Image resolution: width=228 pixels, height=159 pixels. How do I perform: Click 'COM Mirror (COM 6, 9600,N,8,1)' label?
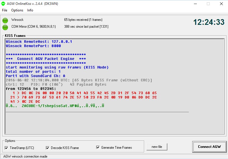[x=33, y=27]
